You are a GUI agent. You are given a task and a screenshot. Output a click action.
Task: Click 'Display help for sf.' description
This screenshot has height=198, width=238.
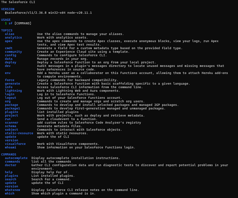click(50, 172)
